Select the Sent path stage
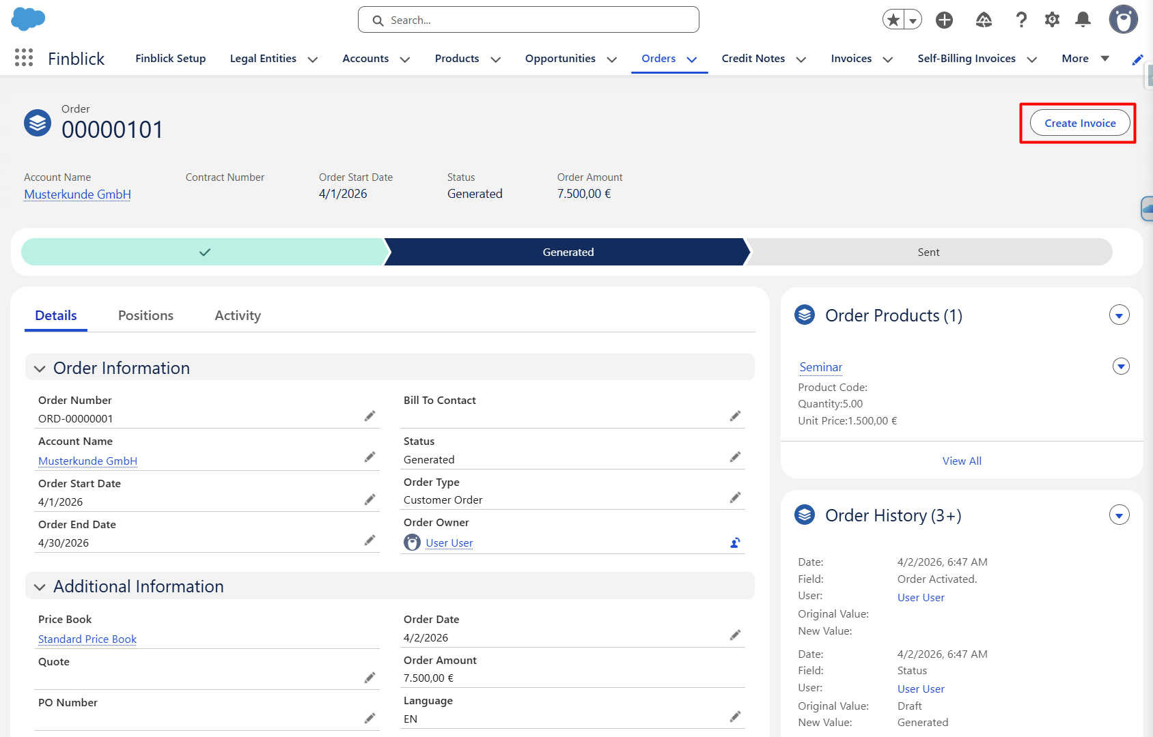The height and width of the screenshot is (737, 1153). [x=928, y=252]
